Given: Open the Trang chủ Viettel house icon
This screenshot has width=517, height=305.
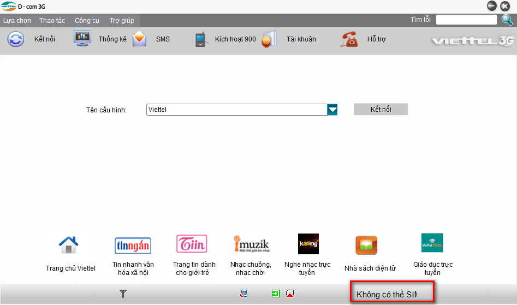Looking at the screenshot, I should point(69,245).
